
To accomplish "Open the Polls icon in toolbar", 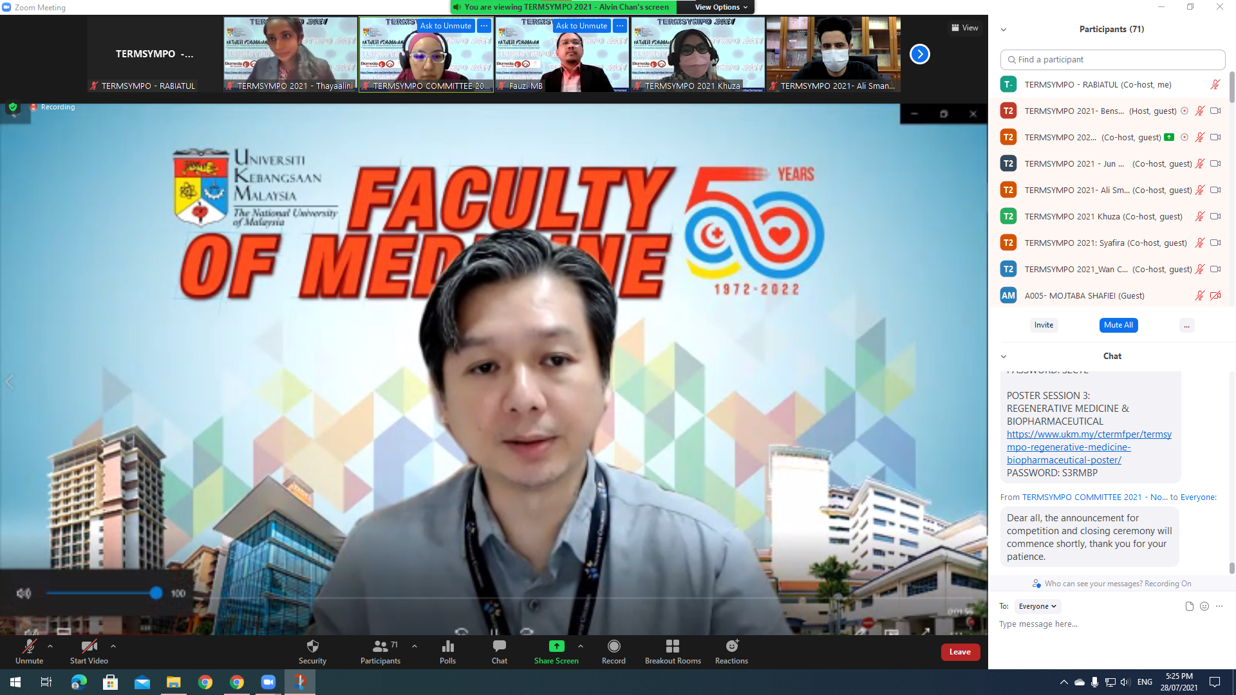I will point(447,647).
